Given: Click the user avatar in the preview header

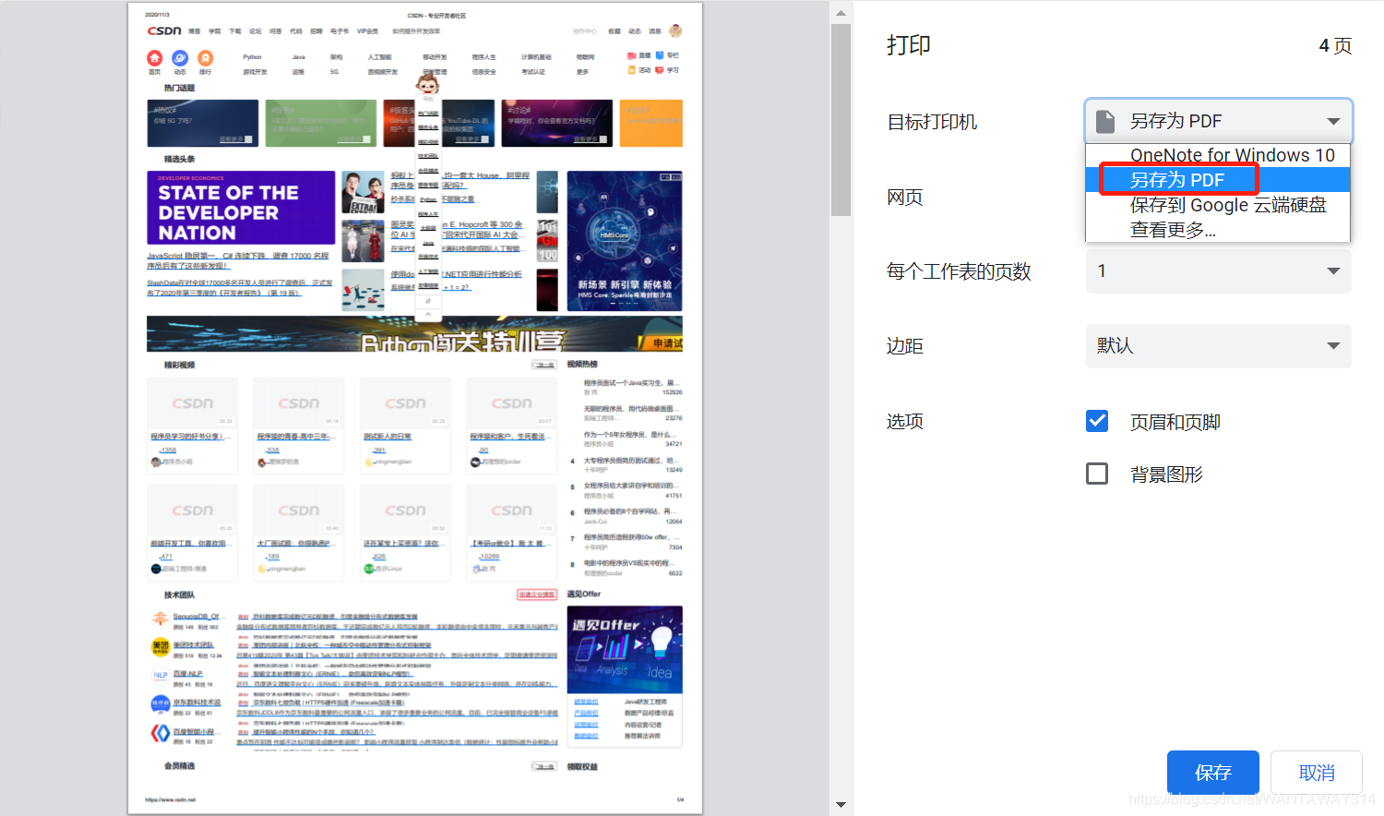Looking at the screenshot, I should click(x=675, y=30).
